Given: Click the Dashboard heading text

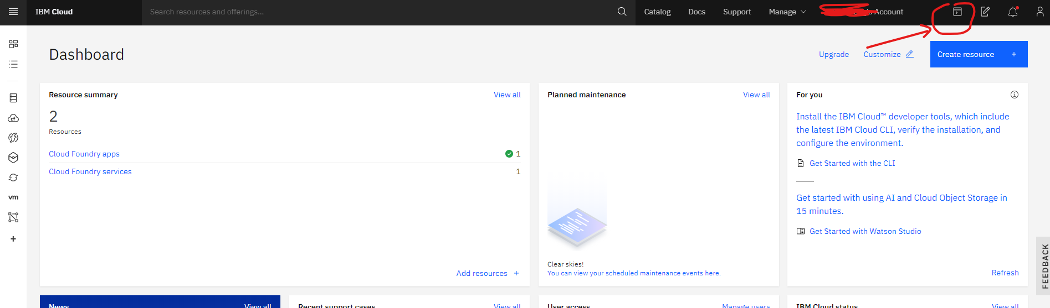Looking at the screenshot, I should point(86,54).
